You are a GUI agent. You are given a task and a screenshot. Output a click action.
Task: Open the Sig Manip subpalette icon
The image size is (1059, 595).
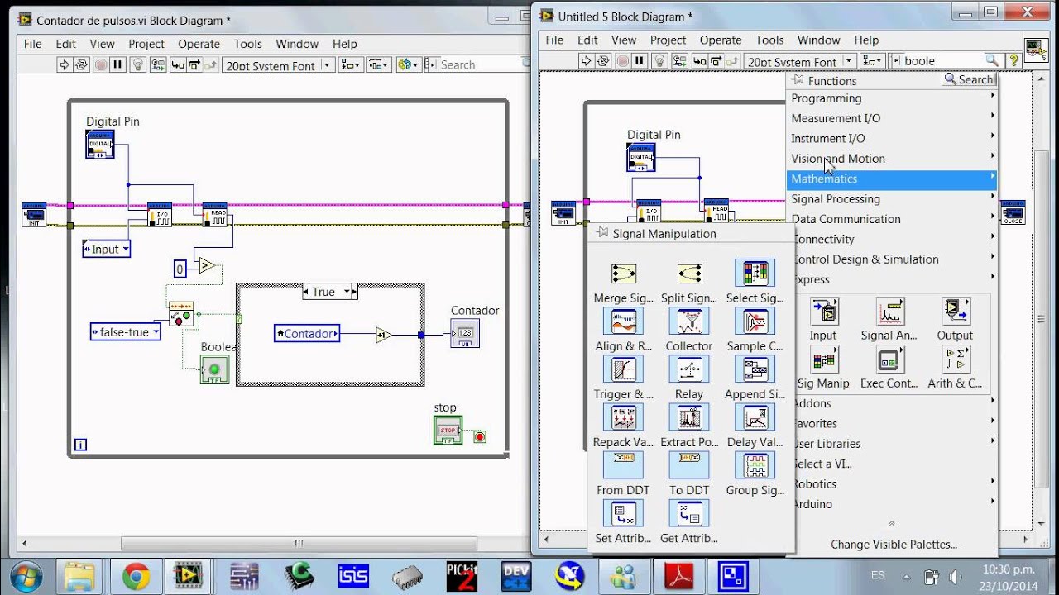823,359
